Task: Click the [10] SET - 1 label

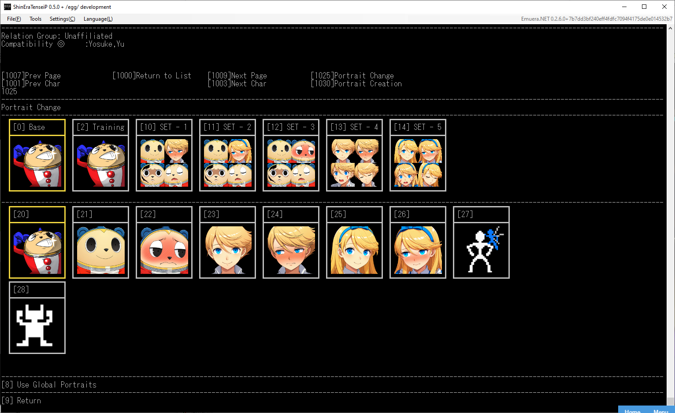Action: click(x=164, y=127)
